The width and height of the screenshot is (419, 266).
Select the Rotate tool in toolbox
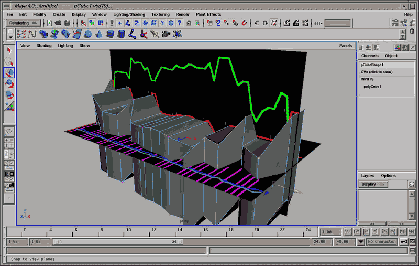click(9, 83)
